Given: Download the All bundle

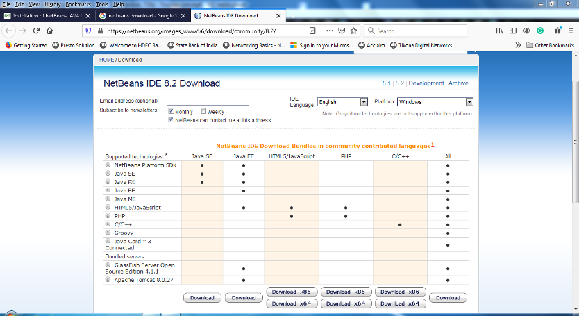Looking at the screenshot, I should (x=448, y=298).
